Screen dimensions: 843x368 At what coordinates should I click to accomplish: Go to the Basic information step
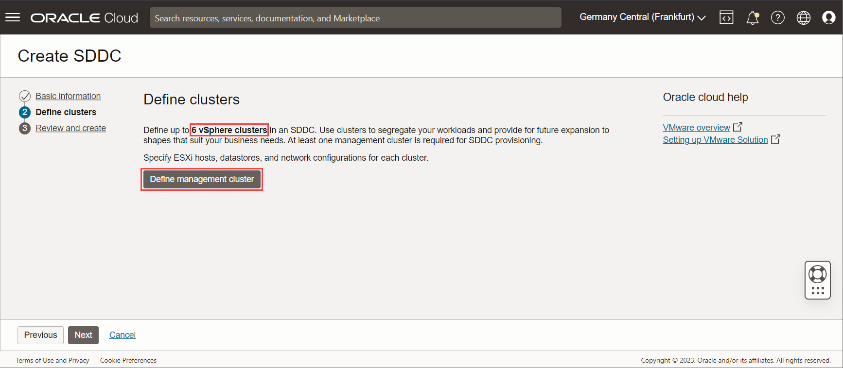click(68, 96)
